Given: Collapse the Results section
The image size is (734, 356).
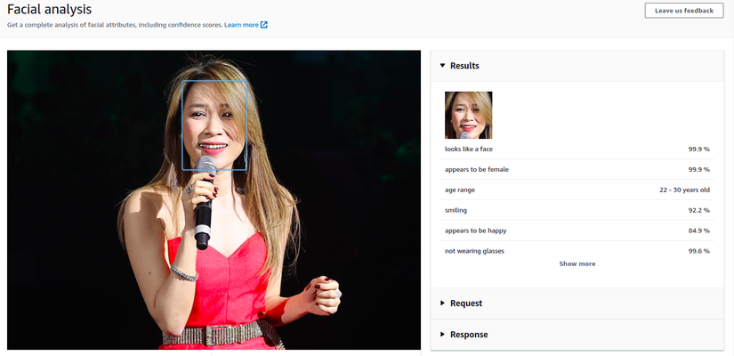Looking at the screenshot, I should tap(577, 66).
